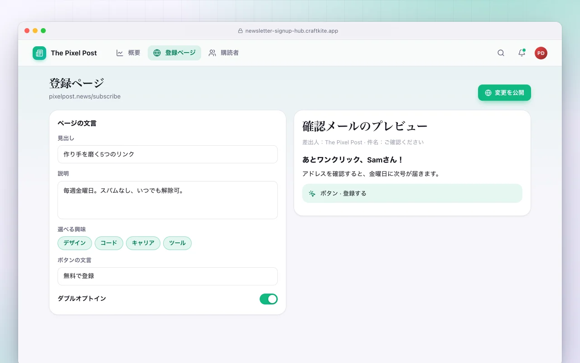Click the lock icon in address bar

pyautogui.click(x=241, y=31)
